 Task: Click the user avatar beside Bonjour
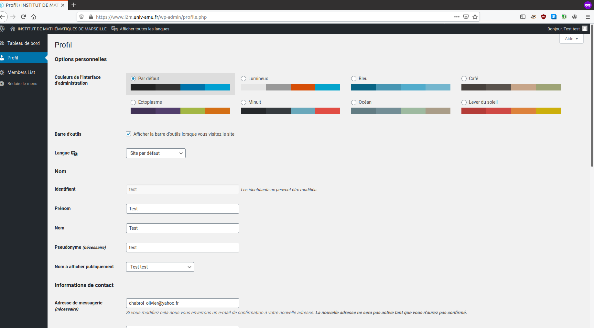pos(585,28)
